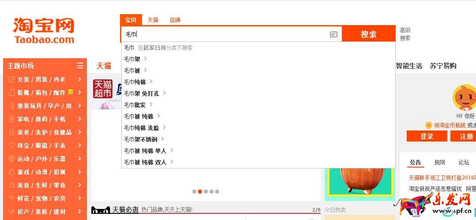The image size is (476, 220).
Task: Click the camera image search icon
Action: tap(334, 34)
